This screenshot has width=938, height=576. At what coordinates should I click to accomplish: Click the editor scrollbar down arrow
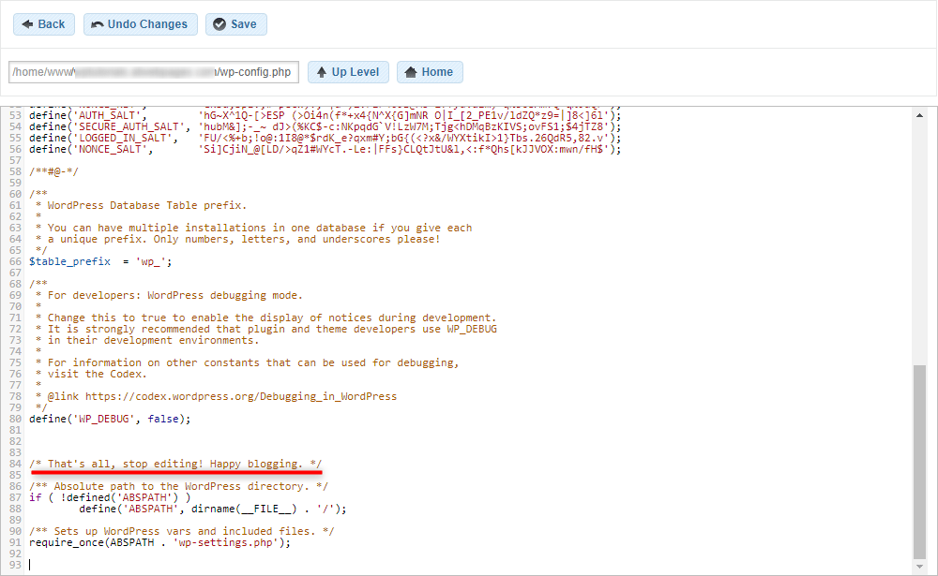(919, 569)
